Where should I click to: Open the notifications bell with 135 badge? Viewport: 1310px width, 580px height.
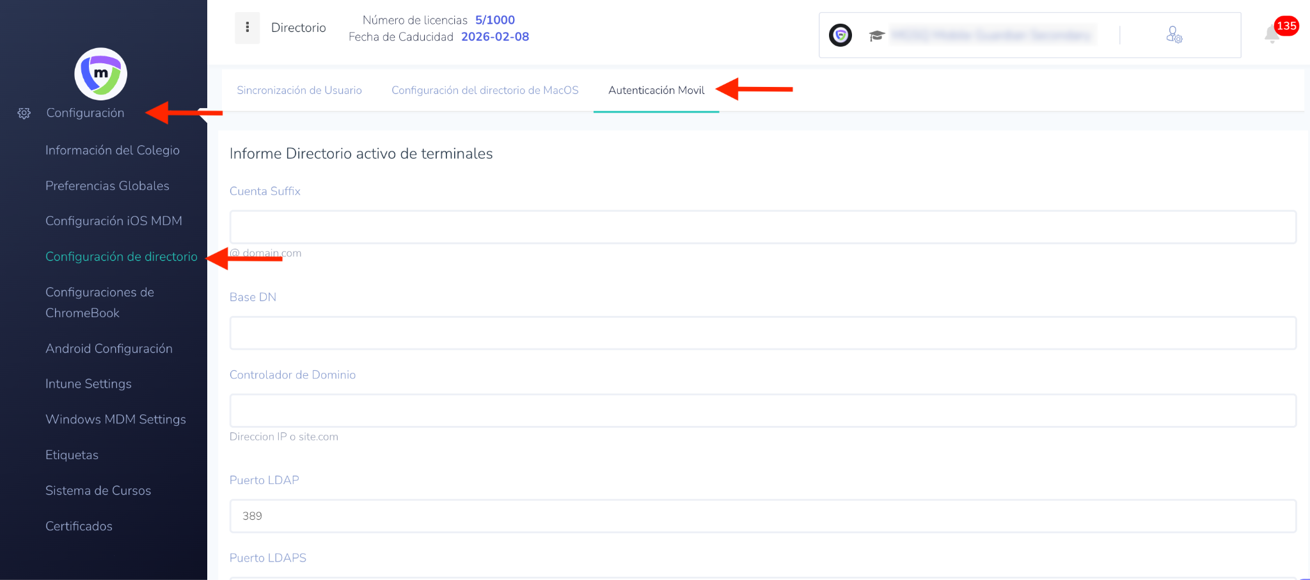[x=1273, y=35]
